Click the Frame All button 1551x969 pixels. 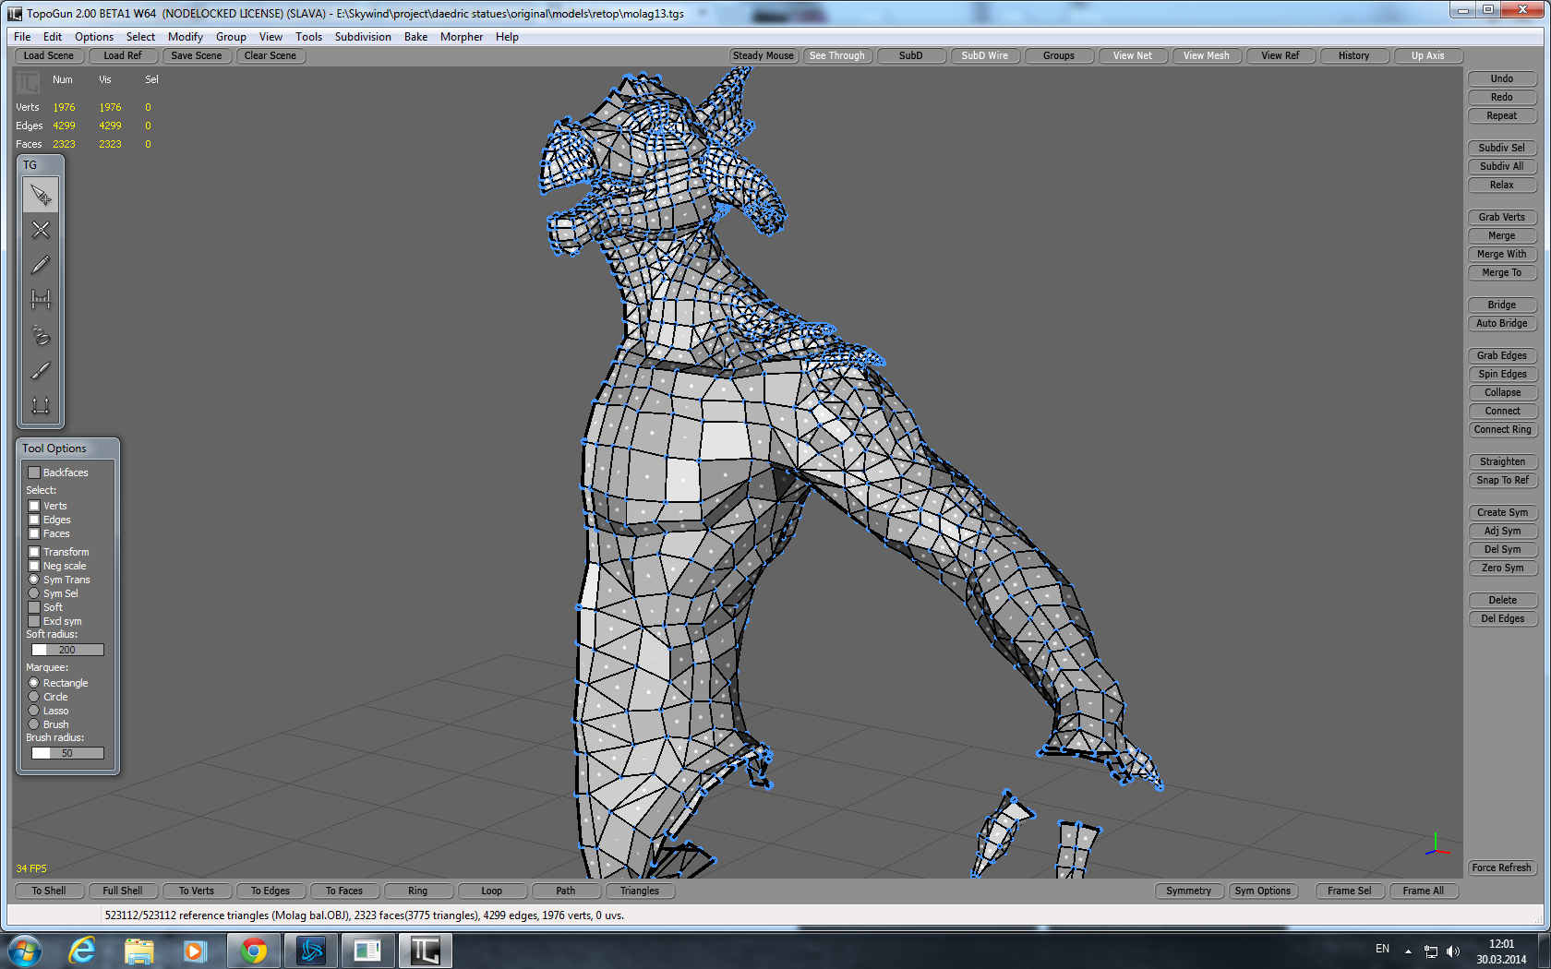pos(1424,891)
